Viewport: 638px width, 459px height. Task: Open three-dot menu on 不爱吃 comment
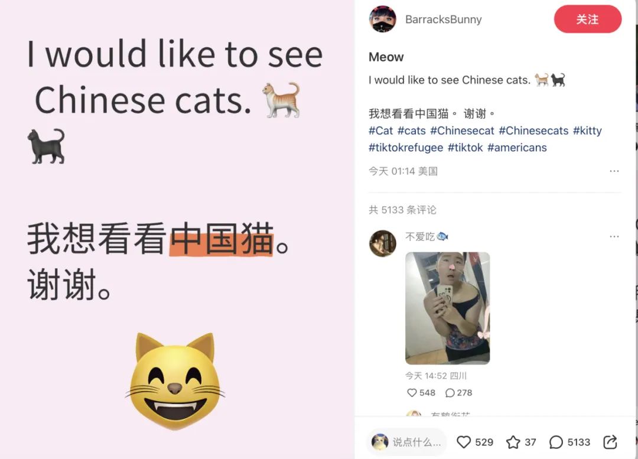pos(614,236)
